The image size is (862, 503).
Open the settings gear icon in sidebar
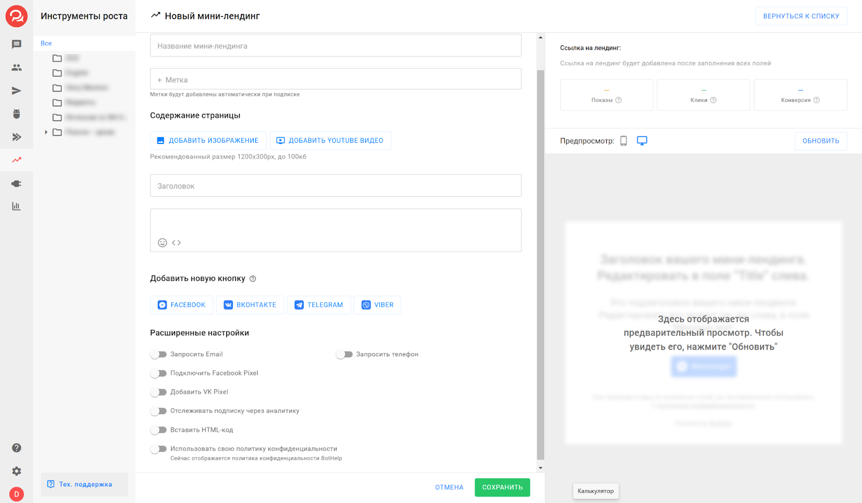tap(17, 471)
